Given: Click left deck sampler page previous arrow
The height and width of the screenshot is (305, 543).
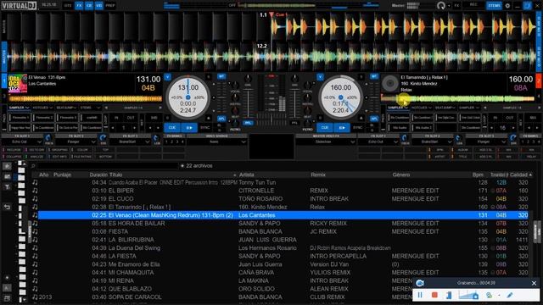Looking at the screenshot, I should (x=106, y=108).
